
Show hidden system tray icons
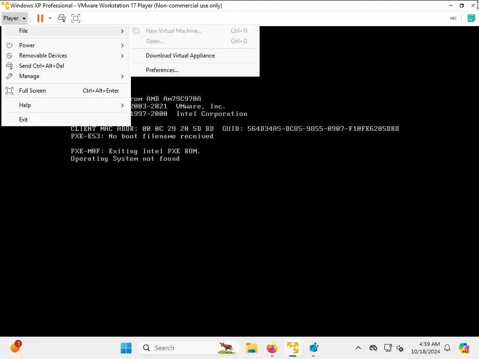358,348
